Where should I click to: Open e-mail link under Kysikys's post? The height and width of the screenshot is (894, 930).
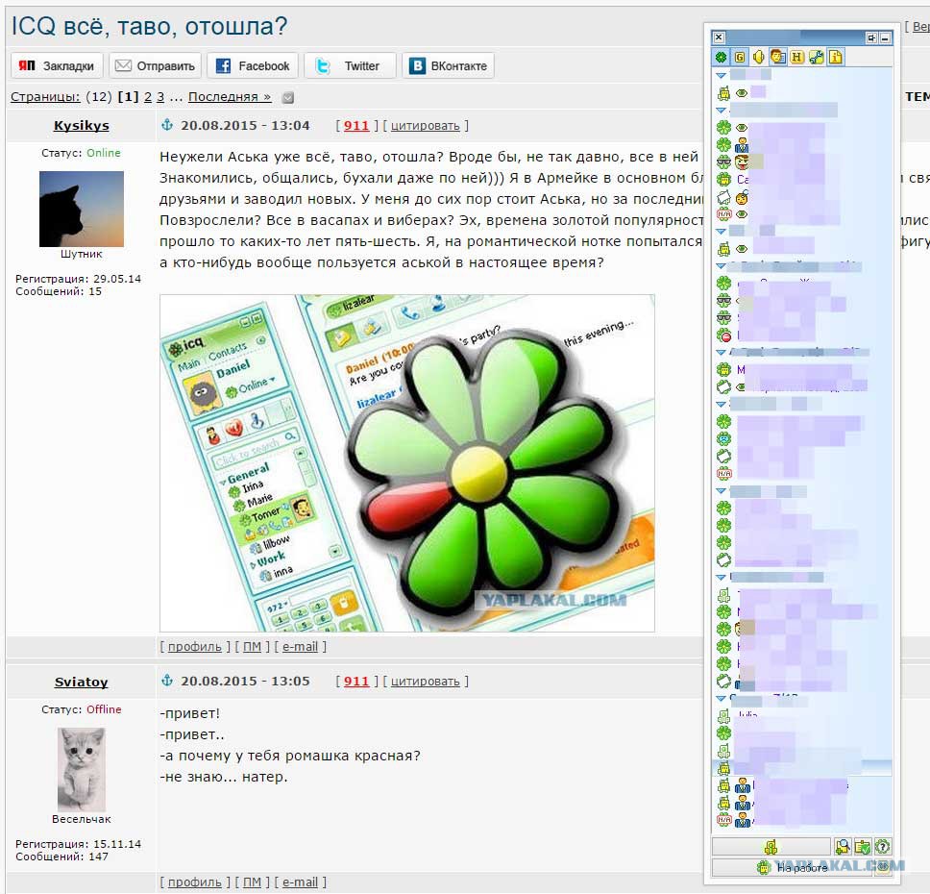pyautogui.click(x=300, y=646)
